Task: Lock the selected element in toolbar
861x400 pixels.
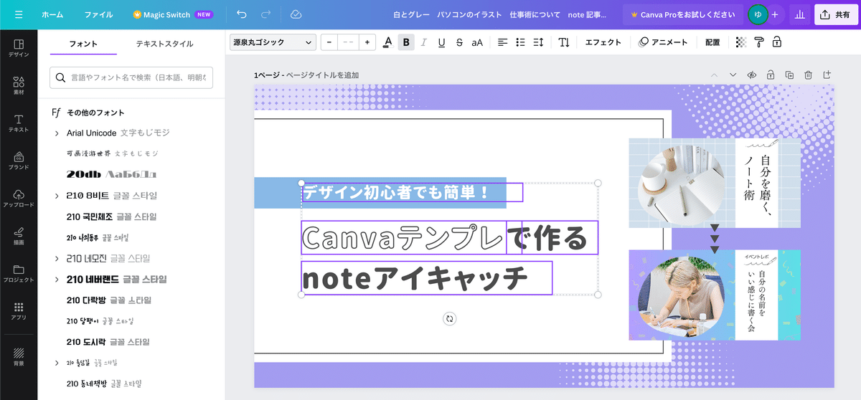Action: point(776,42)
